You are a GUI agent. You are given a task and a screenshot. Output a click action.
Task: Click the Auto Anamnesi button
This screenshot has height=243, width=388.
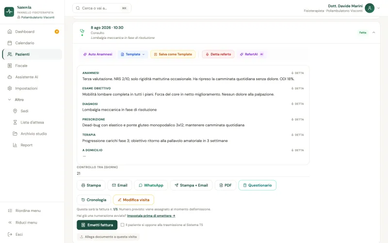pyautogui.click(x=98, y=54)
